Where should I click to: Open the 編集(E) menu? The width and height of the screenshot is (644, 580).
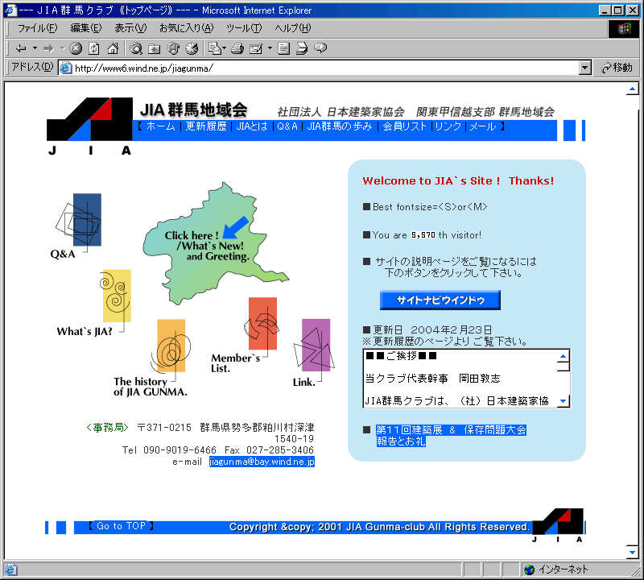coord(86,28)
